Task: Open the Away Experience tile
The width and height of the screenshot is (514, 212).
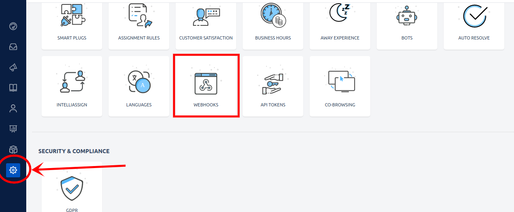Action: coord(340,24)
